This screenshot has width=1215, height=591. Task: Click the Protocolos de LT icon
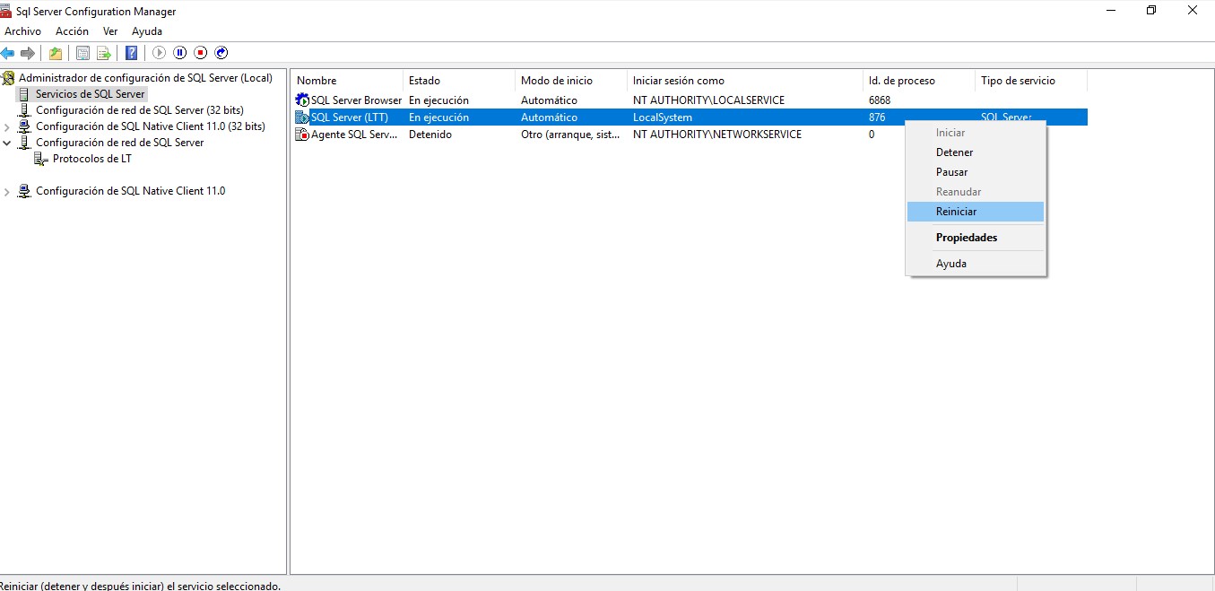[x=41, y=159]
